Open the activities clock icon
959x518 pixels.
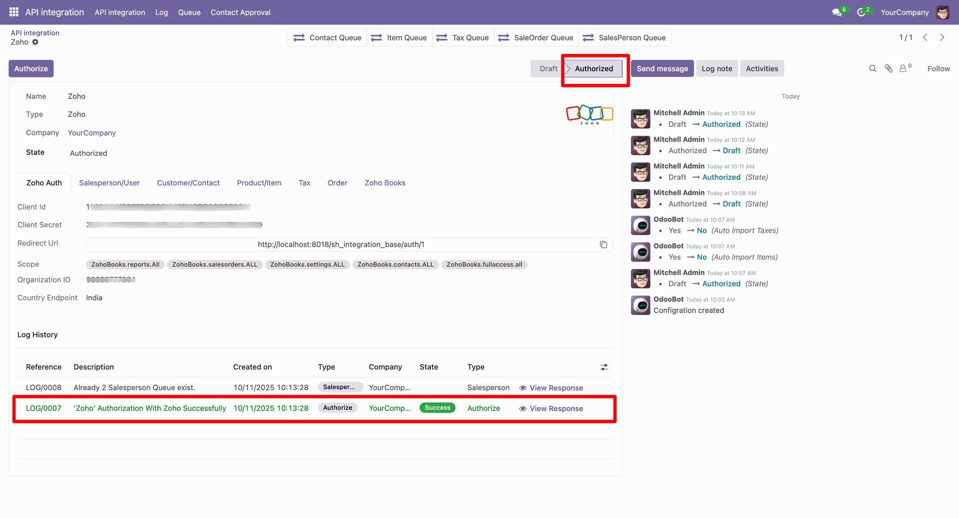861,12
